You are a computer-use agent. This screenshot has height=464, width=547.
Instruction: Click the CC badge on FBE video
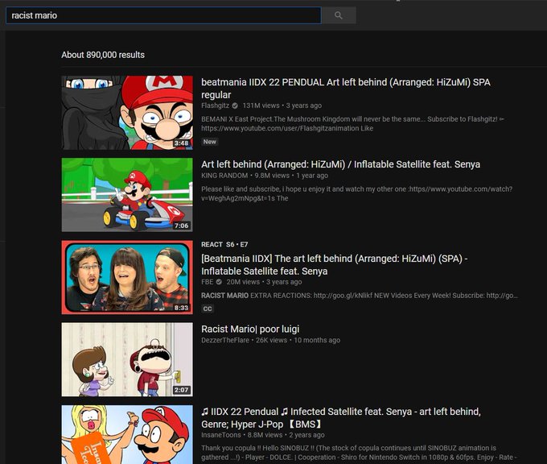[208, 309]
